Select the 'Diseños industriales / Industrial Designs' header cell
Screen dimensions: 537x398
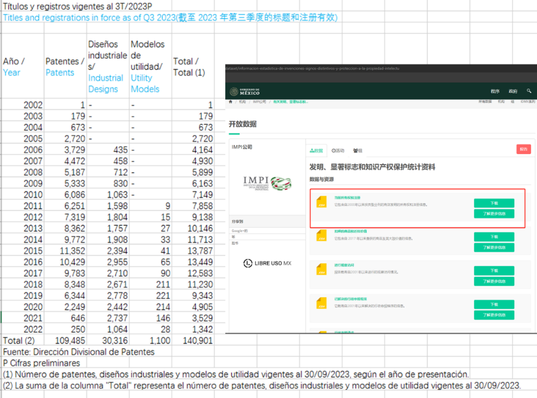click(x=108, y=66)
